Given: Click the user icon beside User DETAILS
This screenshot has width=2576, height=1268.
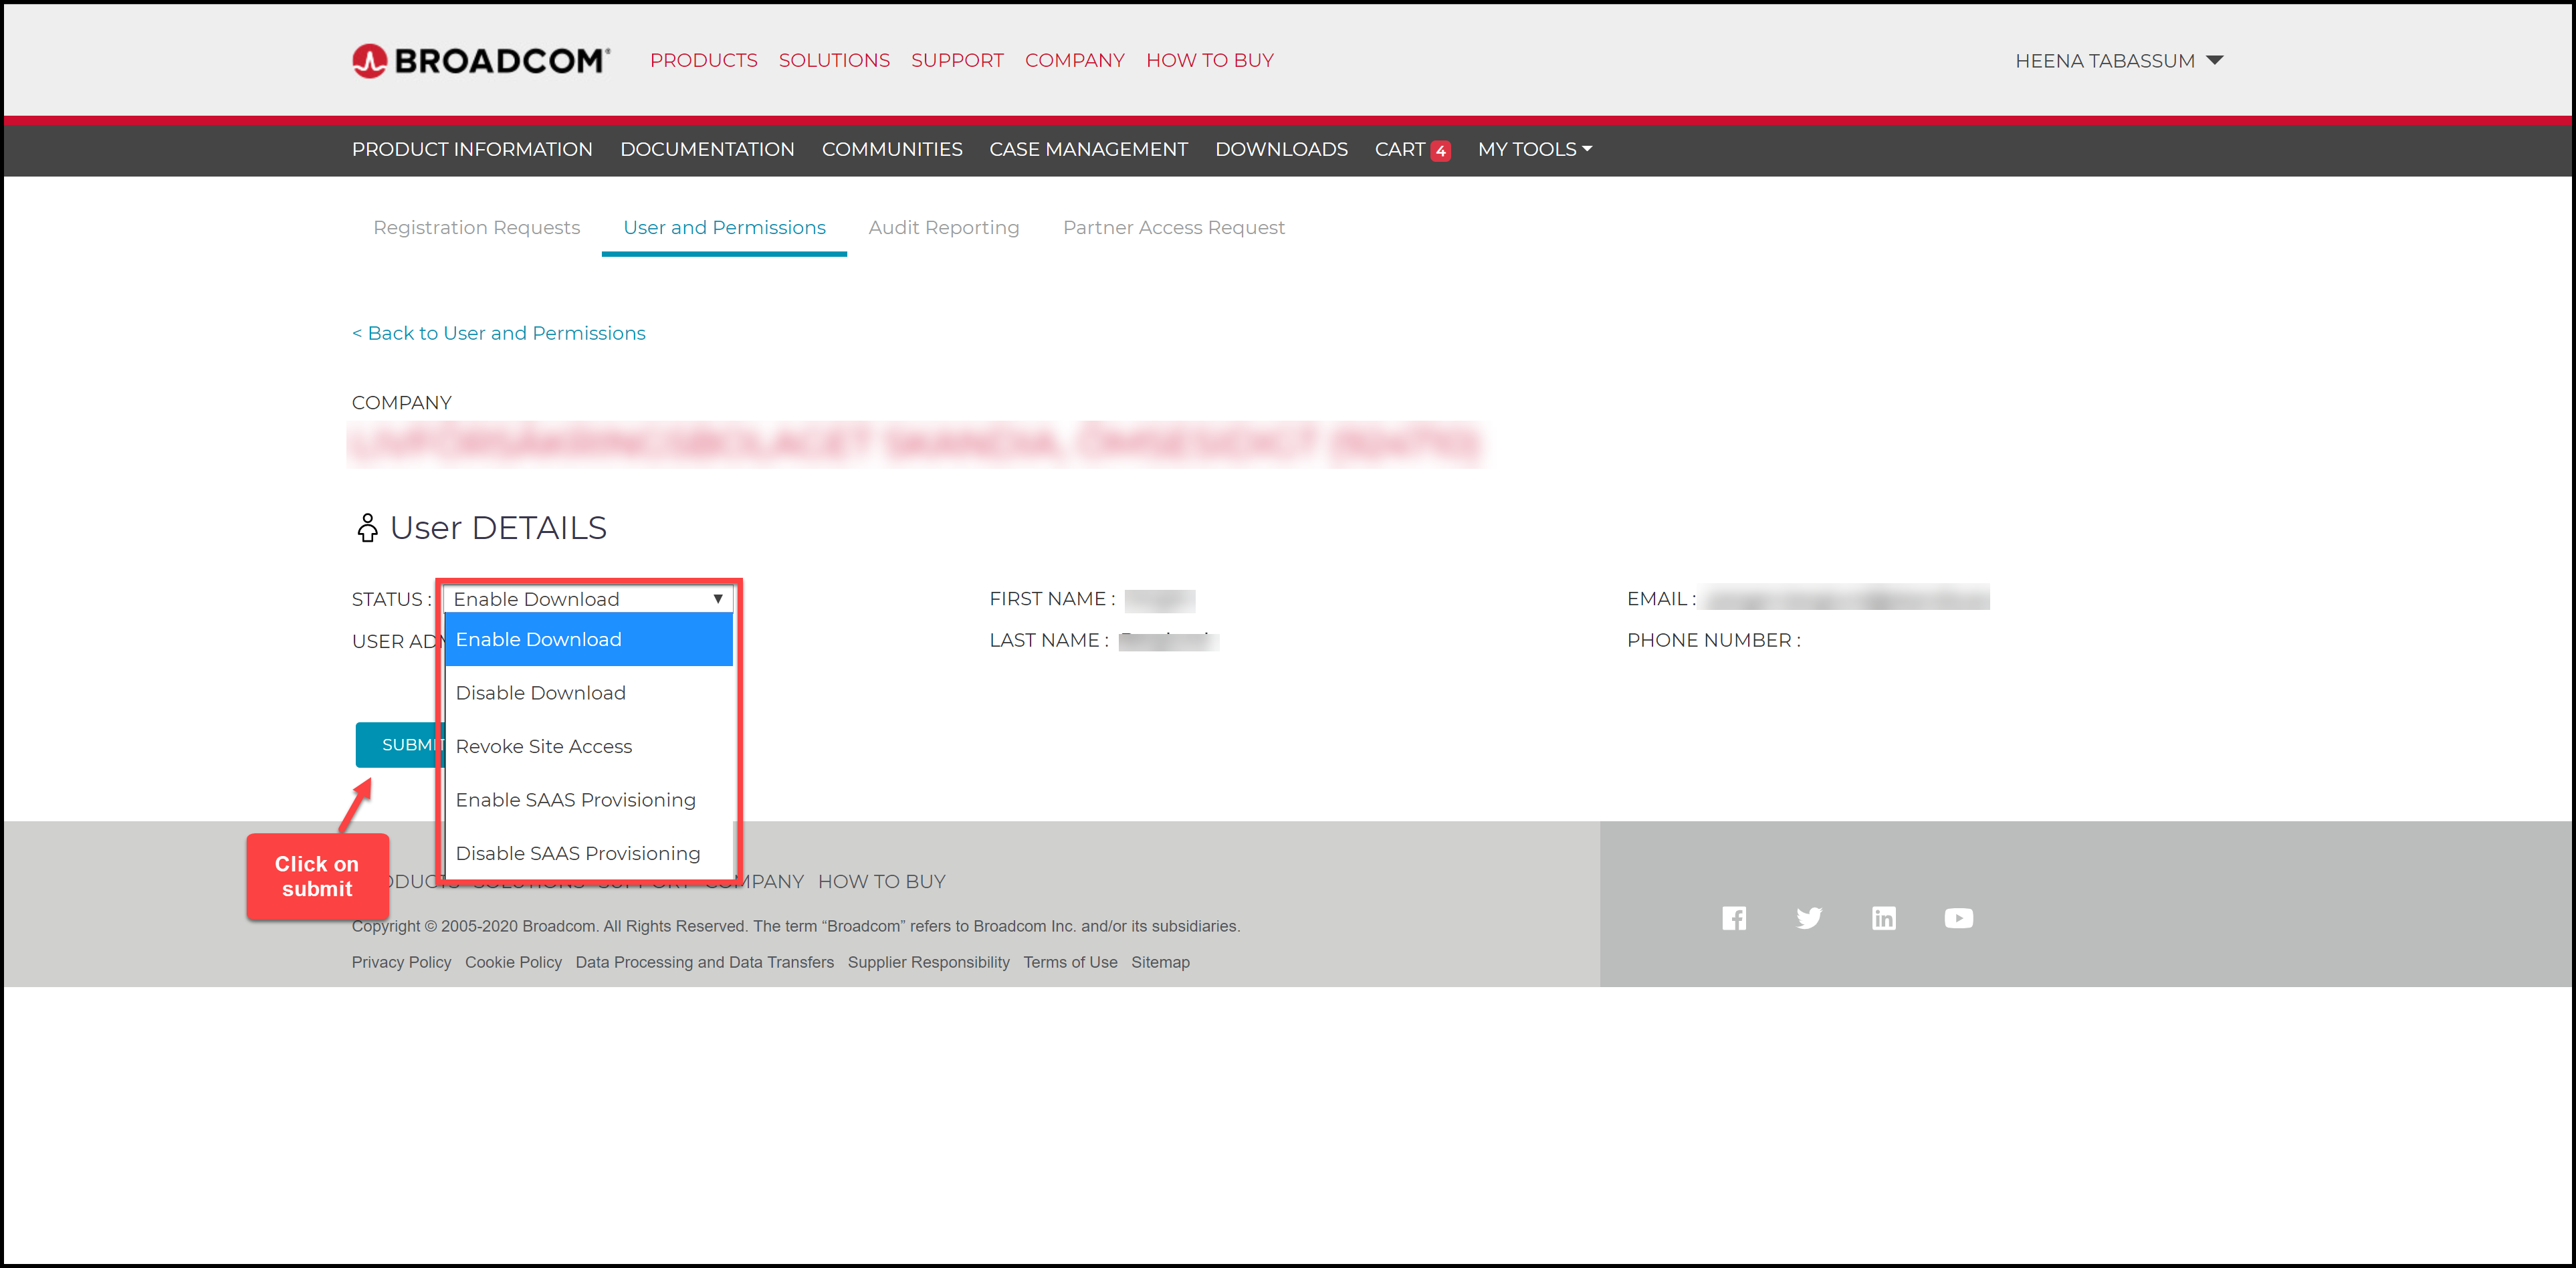Looking at the screenshot, I should point(367,528).
